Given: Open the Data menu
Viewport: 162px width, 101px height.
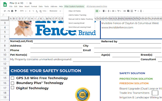Looking at the screenshot, I should click(40, 6).
